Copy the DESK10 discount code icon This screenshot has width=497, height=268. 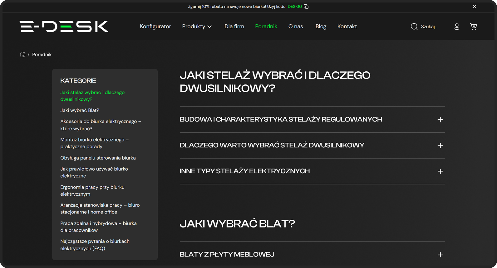[x=306, y=7]
